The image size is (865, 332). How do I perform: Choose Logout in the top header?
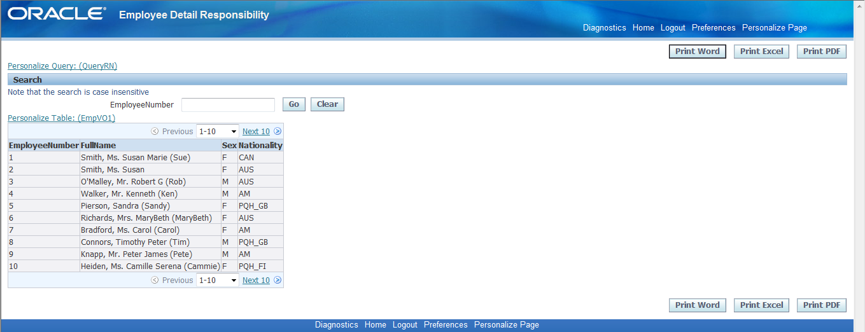[x=673, y=28]
